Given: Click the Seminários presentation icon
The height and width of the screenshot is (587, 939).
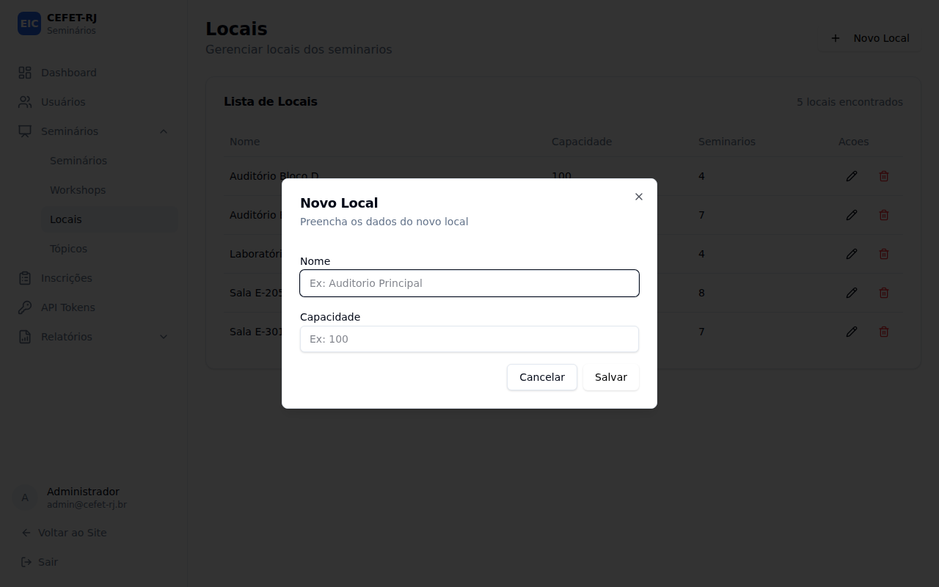Looking at the screenshot, I should point(25,131).
